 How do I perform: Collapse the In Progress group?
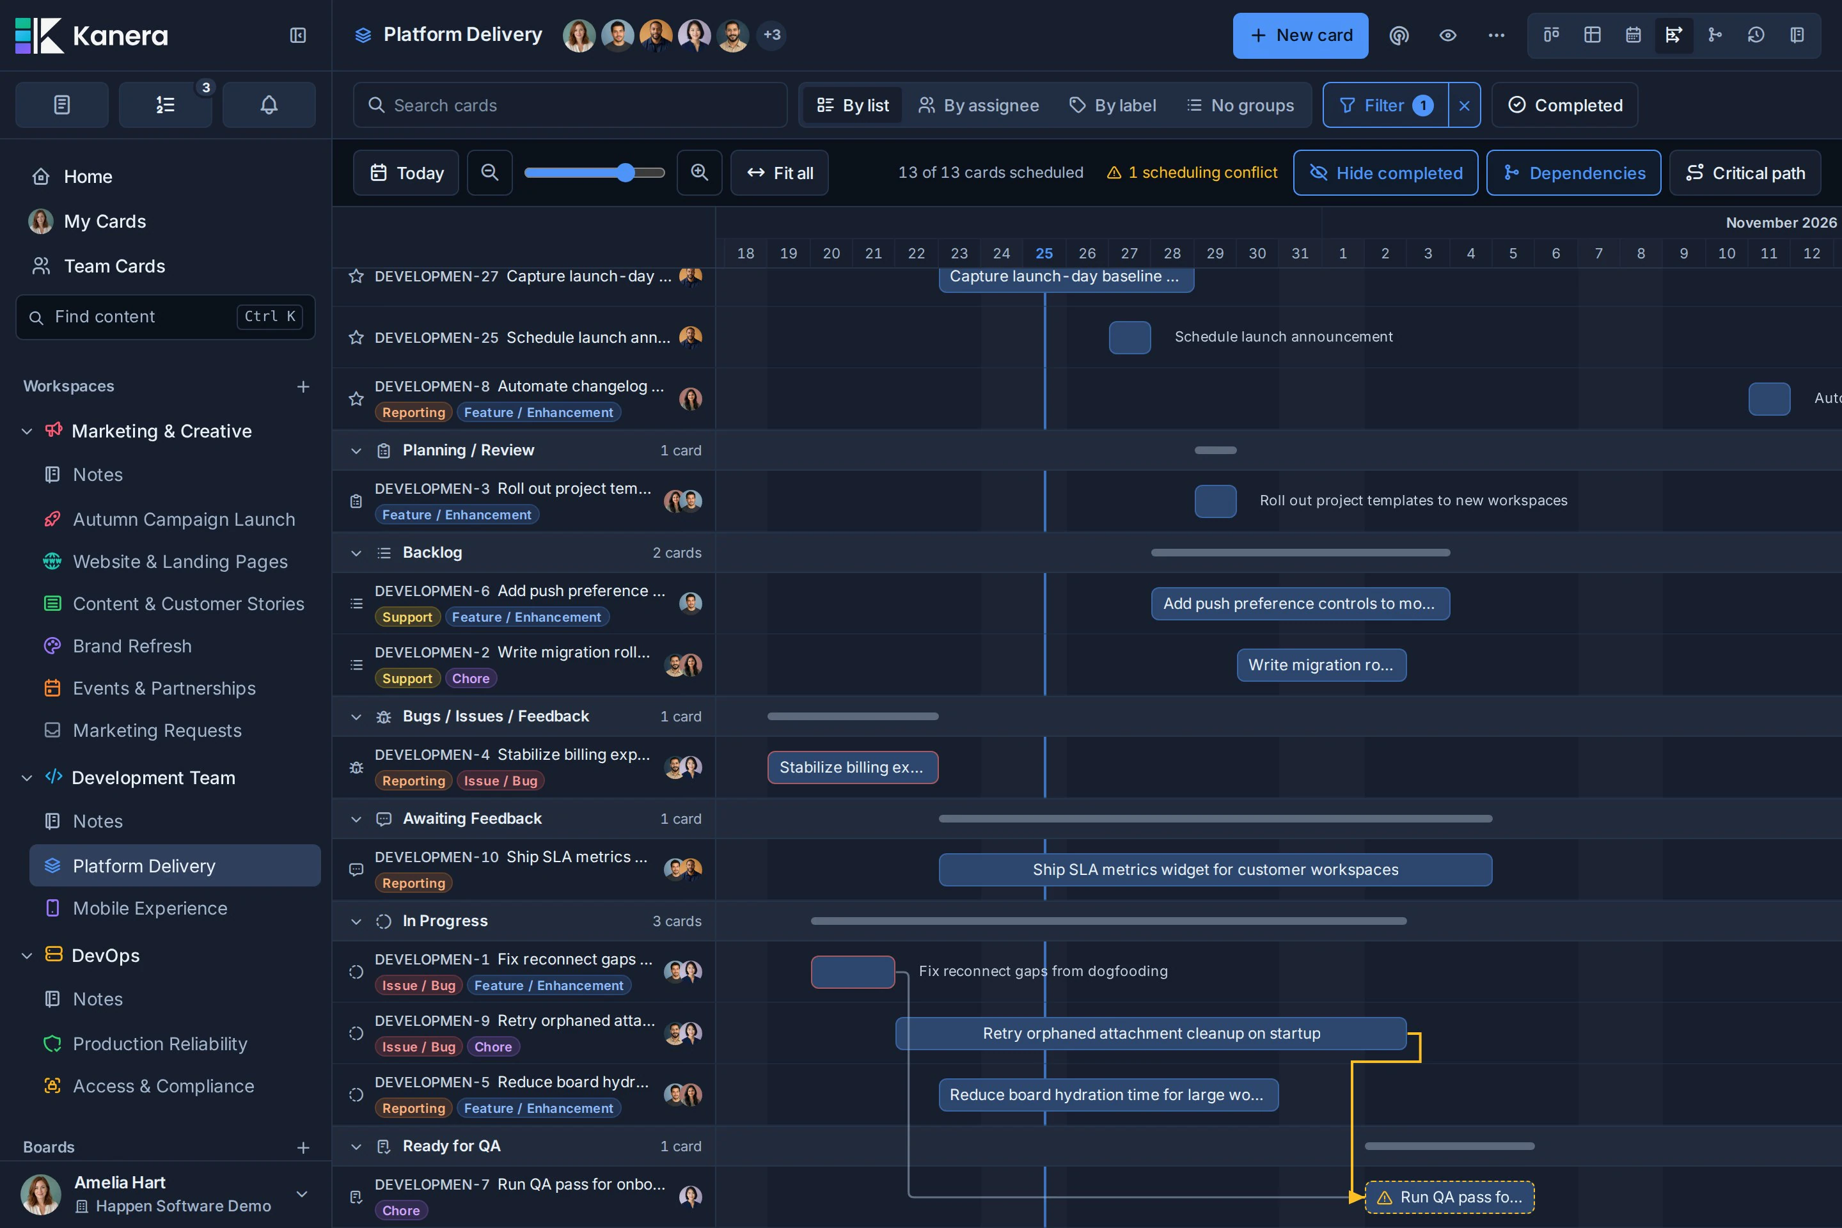click(x=356, y=922)
